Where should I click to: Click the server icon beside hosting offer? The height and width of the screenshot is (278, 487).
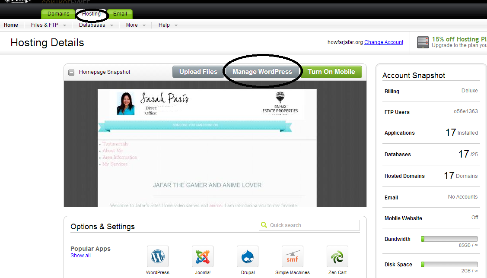pyautogui.click(x=423, y=42)
